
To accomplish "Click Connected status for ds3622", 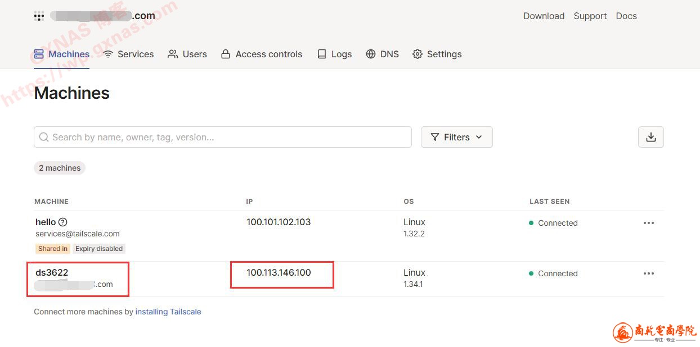I will pyautogui.click(x=553, y=273).
